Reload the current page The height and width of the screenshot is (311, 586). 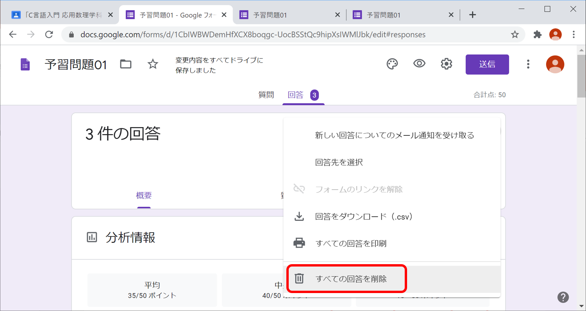[49, 34]
